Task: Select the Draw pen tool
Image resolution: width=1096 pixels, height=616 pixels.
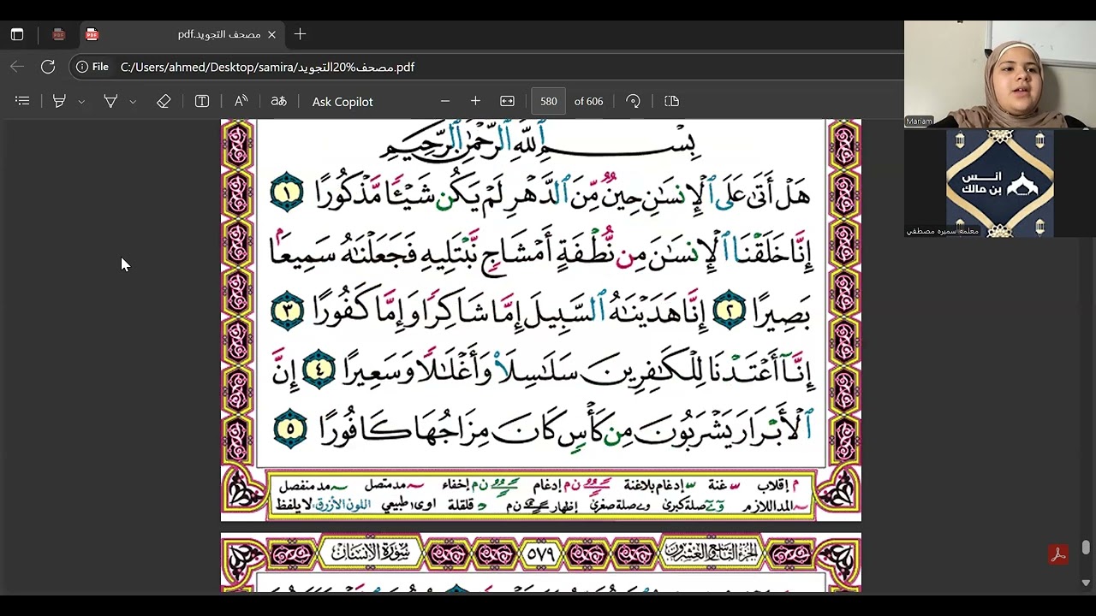Action: pos(110,101)
